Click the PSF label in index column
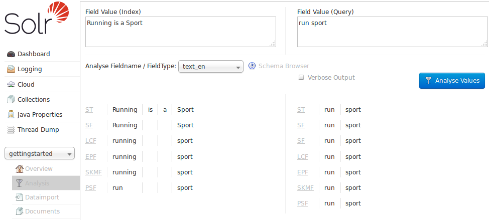Image resolution: width=489 pixels, height=220 pixels. pos(90,188)
